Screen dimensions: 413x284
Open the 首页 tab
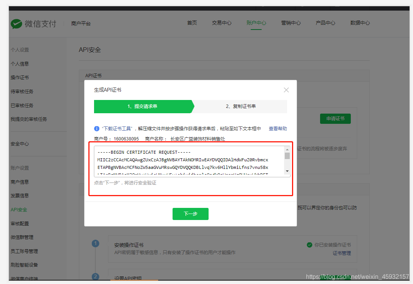click(x=192, y=23)
